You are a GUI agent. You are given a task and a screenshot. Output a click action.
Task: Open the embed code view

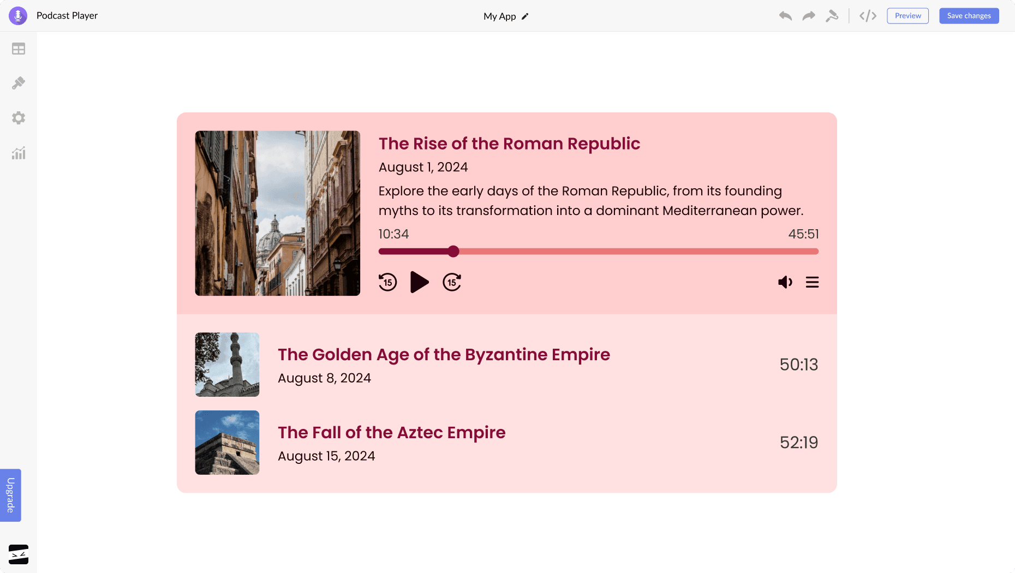click(868, 16)
